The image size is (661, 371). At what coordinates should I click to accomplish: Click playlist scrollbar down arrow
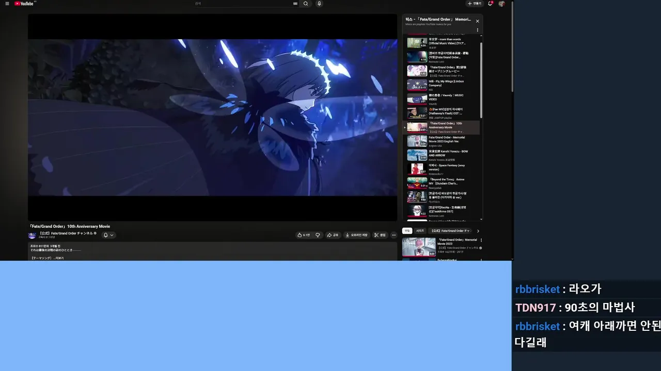pyautogui.click(x=481, y=218)
